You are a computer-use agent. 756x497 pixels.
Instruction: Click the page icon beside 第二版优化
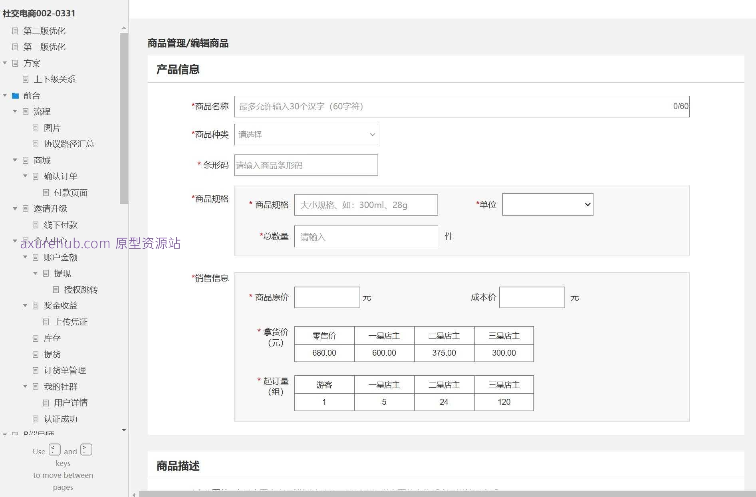[x=15, y=31]
